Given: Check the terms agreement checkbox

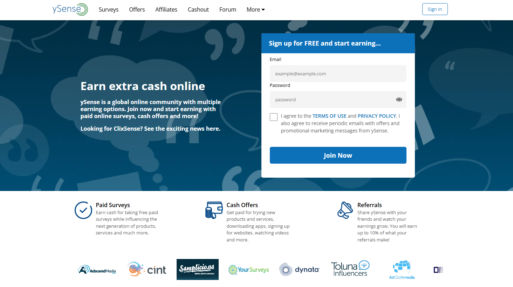Looking at the screenshot, I should (x=274, y=117).
